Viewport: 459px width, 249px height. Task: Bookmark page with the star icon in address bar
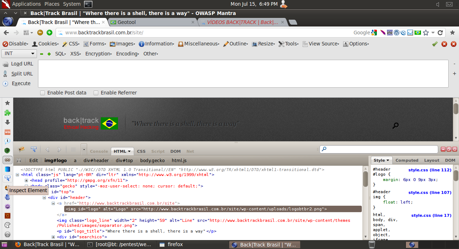click(x=426, y=33)
